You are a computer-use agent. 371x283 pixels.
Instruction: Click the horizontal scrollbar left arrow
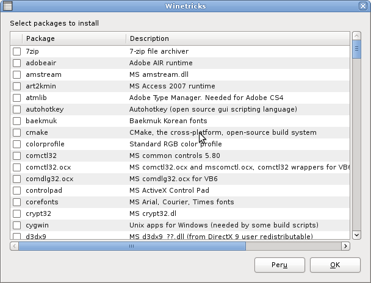point(14,246)
